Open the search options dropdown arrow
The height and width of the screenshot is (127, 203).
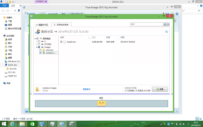click(168, 24)
